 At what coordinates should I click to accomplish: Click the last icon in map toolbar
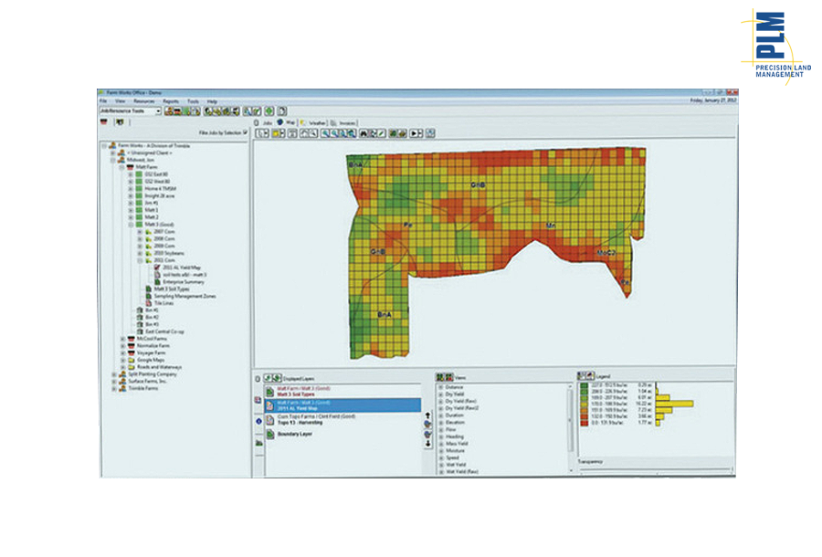pyautogui.click(x=430, y=133)
